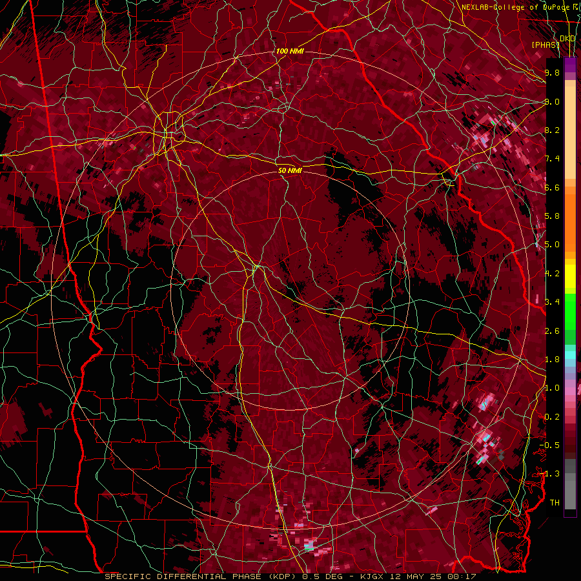The image size is (581, 581).
Task: Click the "[PHAS]" label above the color scale
Action: coord(545,45)
